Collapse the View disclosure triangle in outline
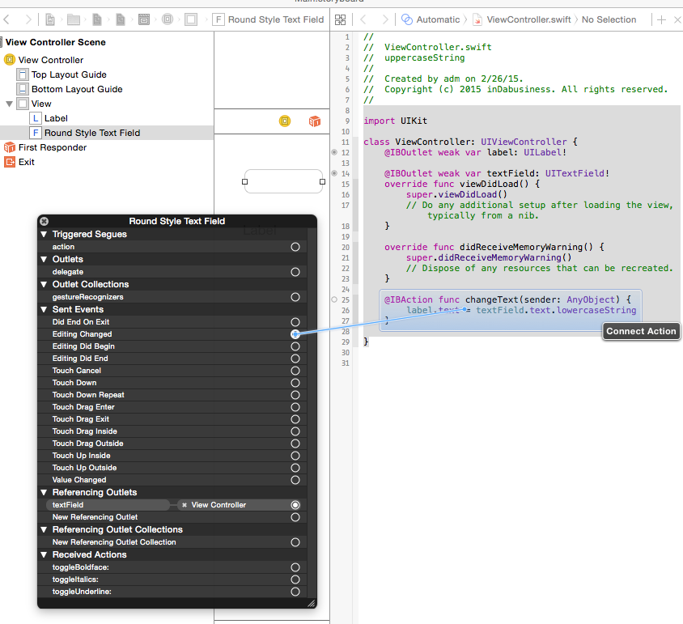This screenshot has height=624, width=683. 9,104
